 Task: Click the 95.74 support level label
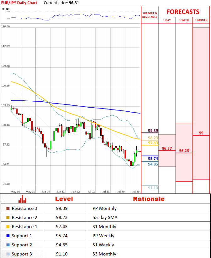coord(153,159)
